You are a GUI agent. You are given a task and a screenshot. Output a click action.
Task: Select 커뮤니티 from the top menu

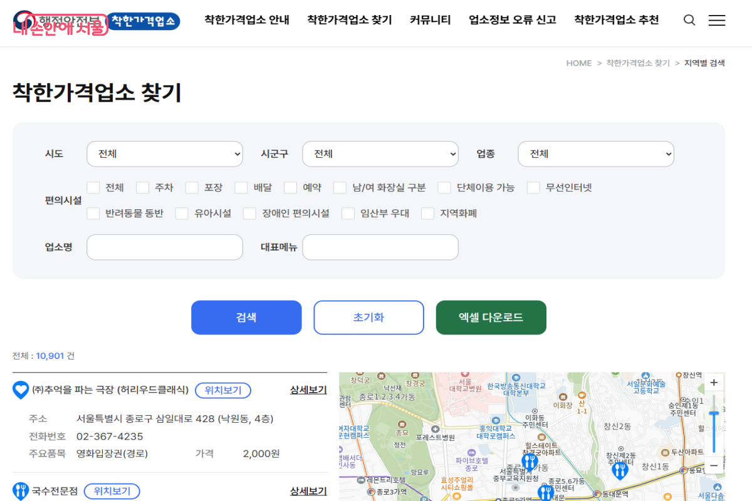(x=430, y=20)
